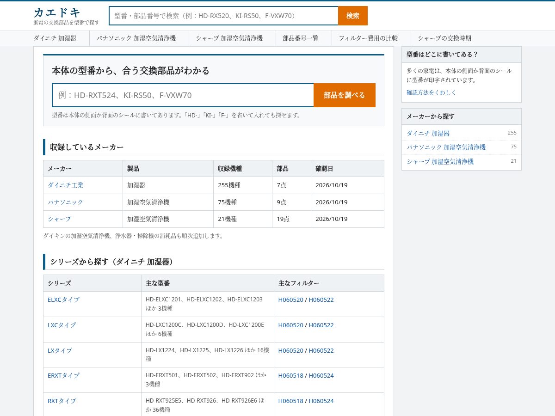This screenshot has height=416, width=555.
Task: Open H060520 filter in LXCタイプ row
Action: click(291, 325)
